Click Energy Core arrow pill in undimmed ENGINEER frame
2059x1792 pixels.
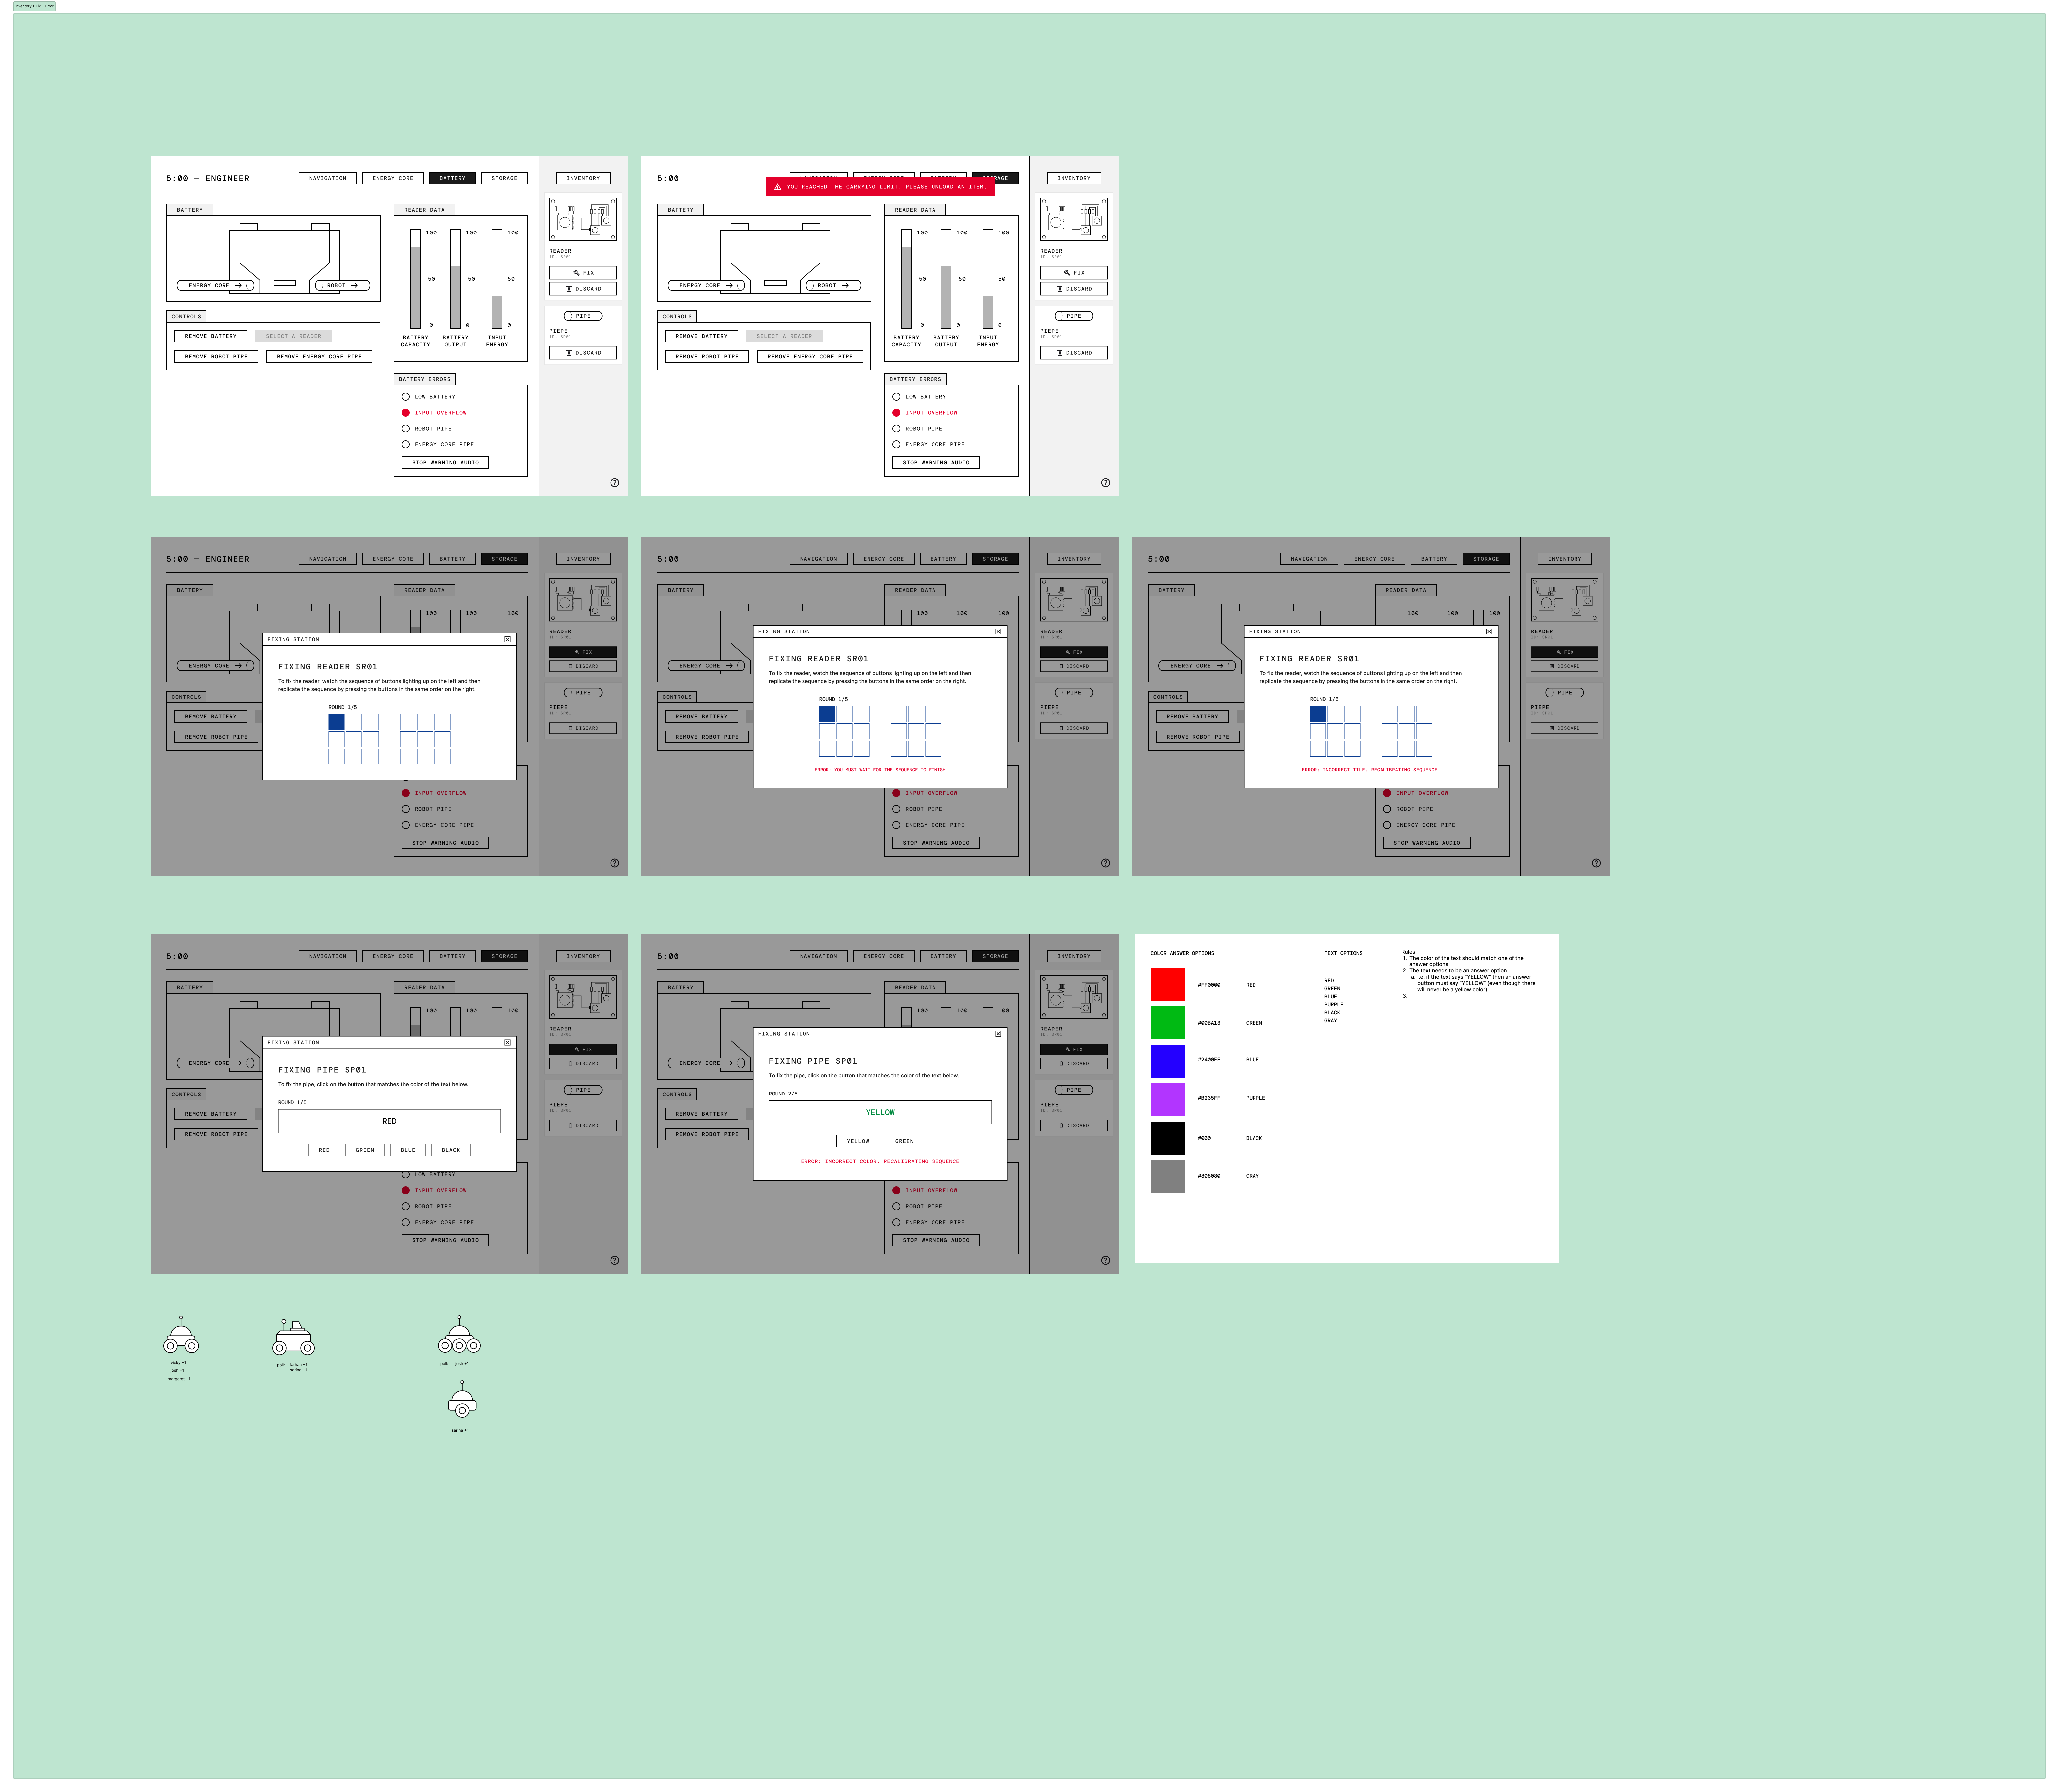pos(216,285)
